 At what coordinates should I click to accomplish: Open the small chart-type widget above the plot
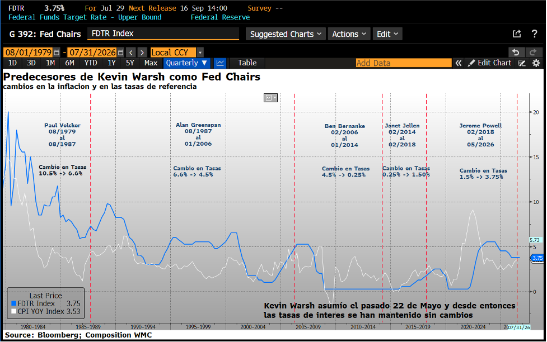pyautogui.click(x=270, y=98)
